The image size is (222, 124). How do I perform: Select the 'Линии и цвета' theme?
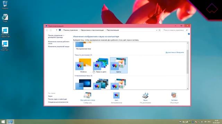pos(101,65)
